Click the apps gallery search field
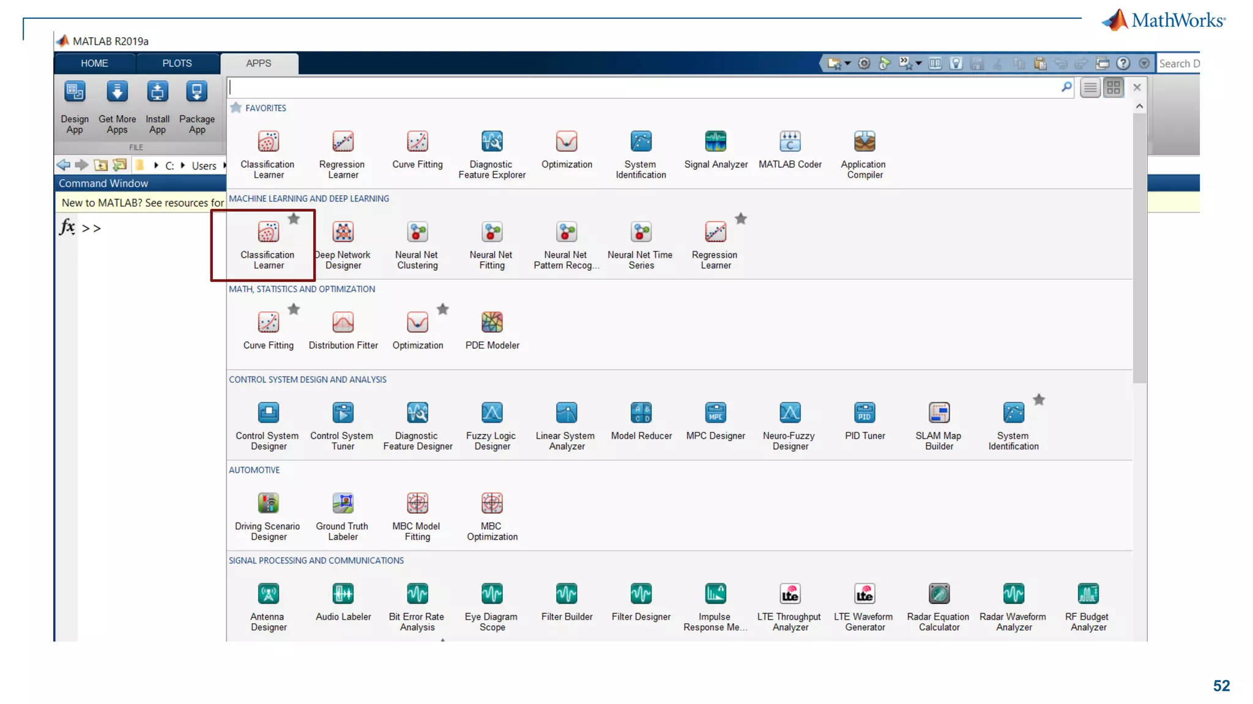The width and height of the screenshot is (1253, 704). pyautogui.click(x=642, y=87)
